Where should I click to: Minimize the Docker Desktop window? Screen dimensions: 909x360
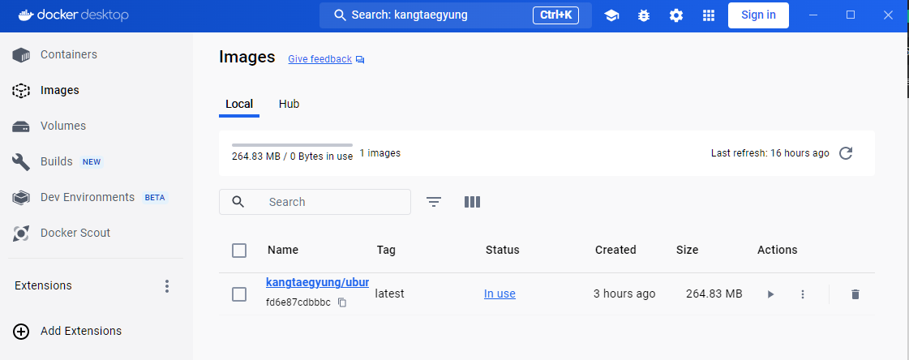tap(814, 15)
